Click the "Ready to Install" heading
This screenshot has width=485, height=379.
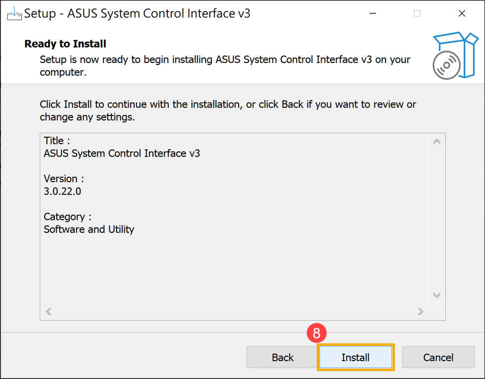(65, 44)
